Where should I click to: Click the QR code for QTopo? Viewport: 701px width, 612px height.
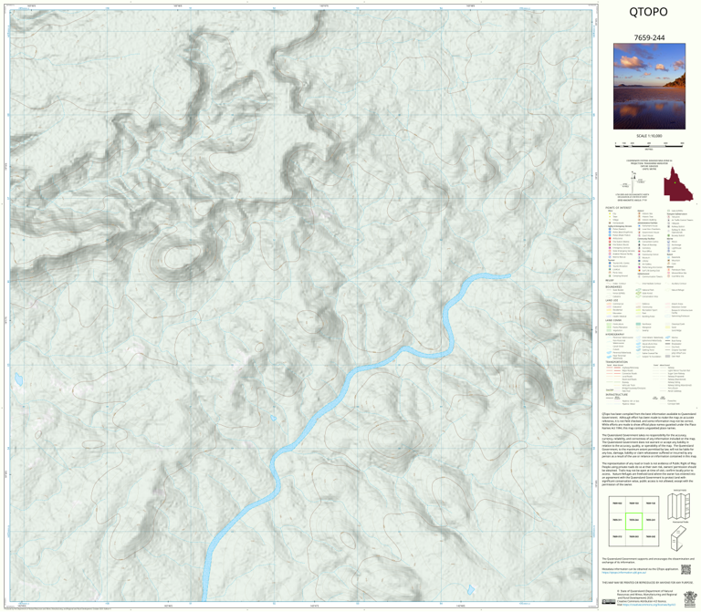685,569
